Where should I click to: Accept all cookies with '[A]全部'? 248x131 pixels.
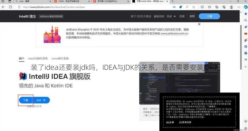tap(170, 122)
